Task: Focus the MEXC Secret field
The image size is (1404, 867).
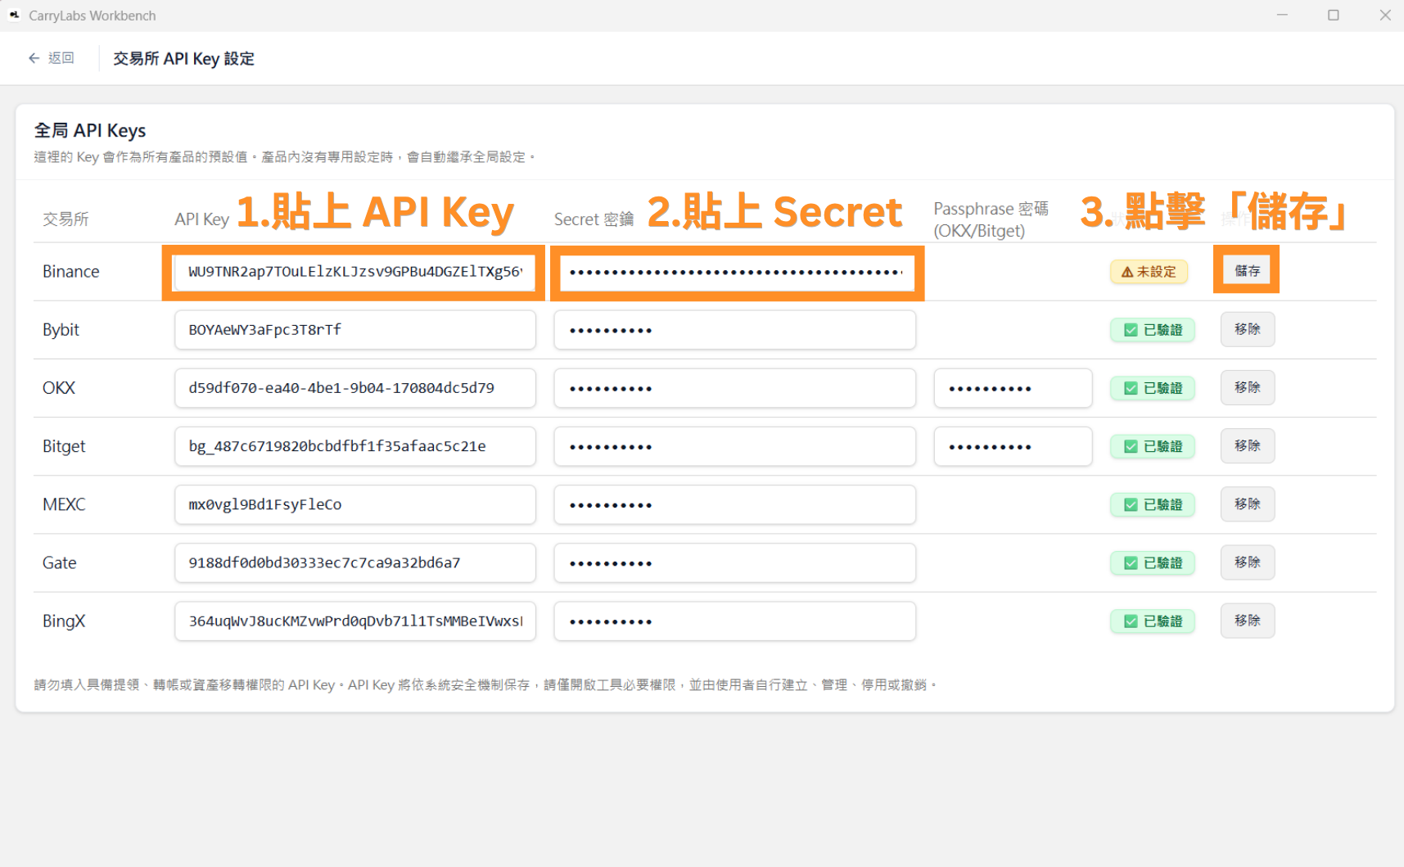Action: click(x=734, y=504)
